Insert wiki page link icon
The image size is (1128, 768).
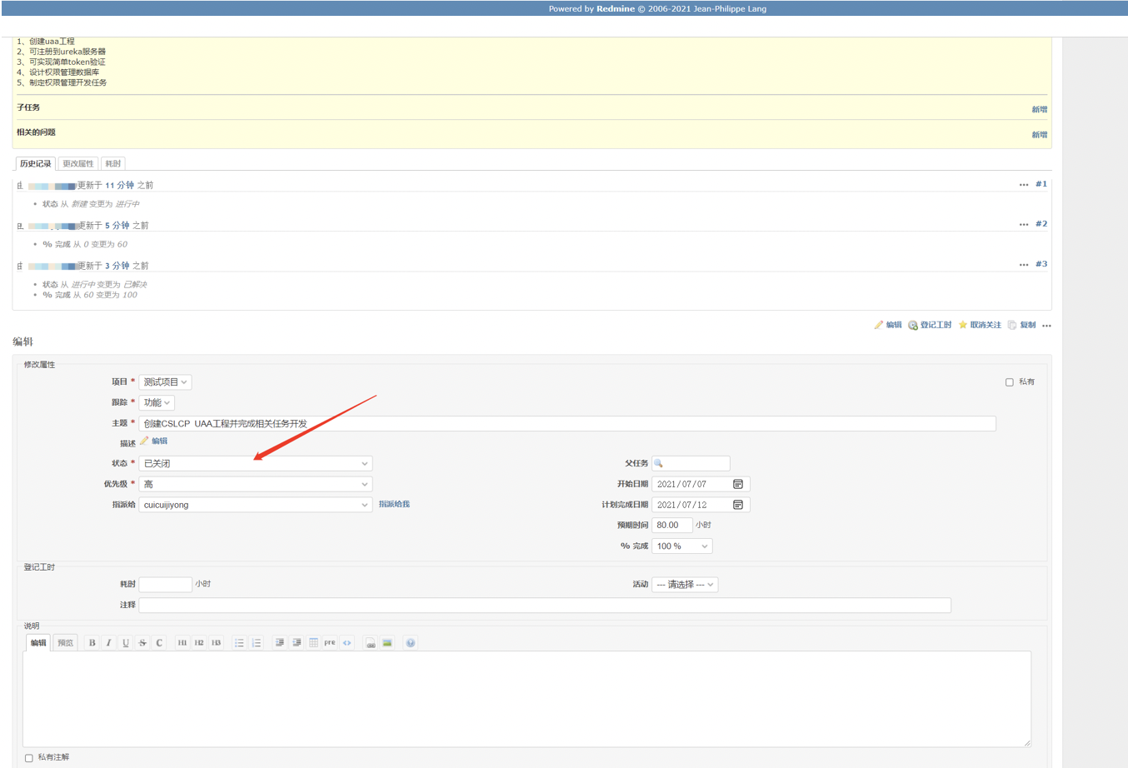click(370, 643)
